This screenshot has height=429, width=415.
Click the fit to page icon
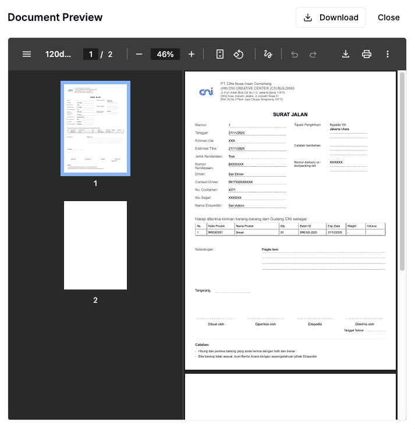point(220,54)
